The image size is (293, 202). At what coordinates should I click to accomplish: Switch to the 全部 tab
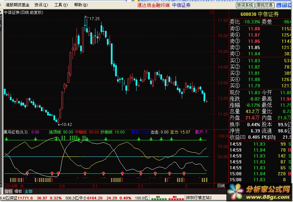(x=28, y=191)
